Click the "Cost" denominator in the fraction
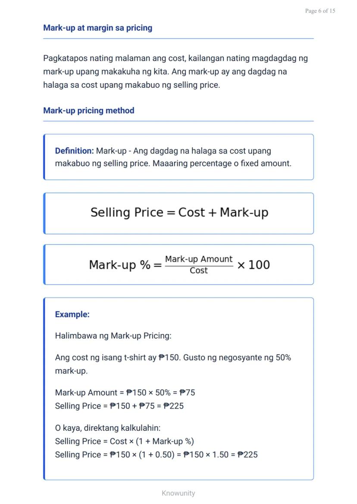The height and width of the screenshot is (504, 357). tap(198, 271)
